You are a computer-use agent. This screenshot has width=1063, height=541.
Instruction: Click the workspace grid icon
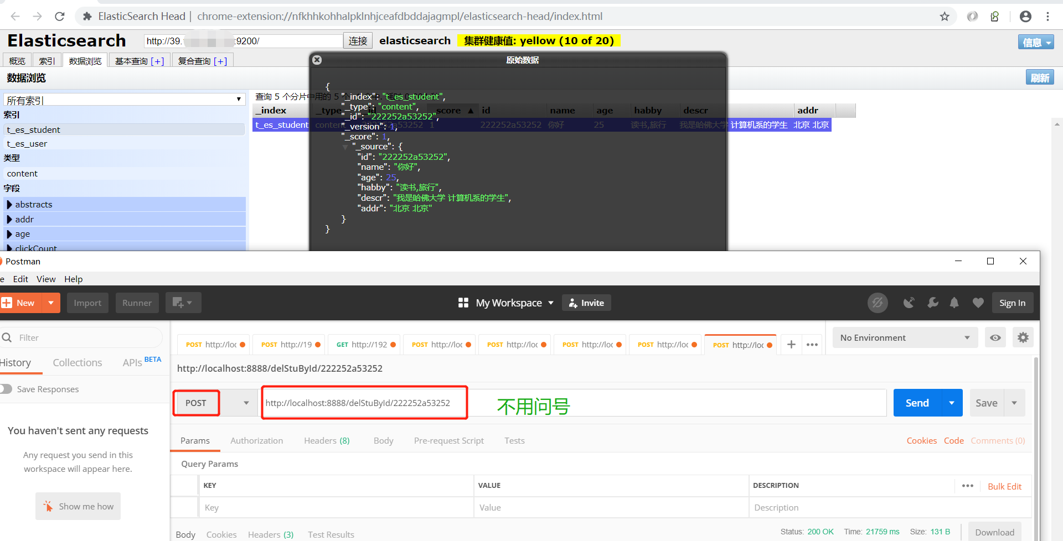463,303
